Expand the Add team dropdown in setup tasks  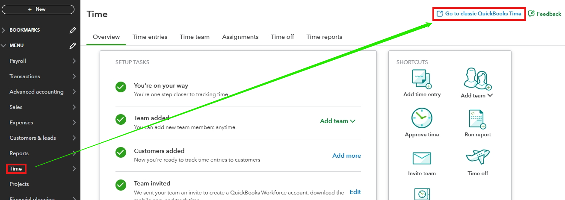[337, 121]
